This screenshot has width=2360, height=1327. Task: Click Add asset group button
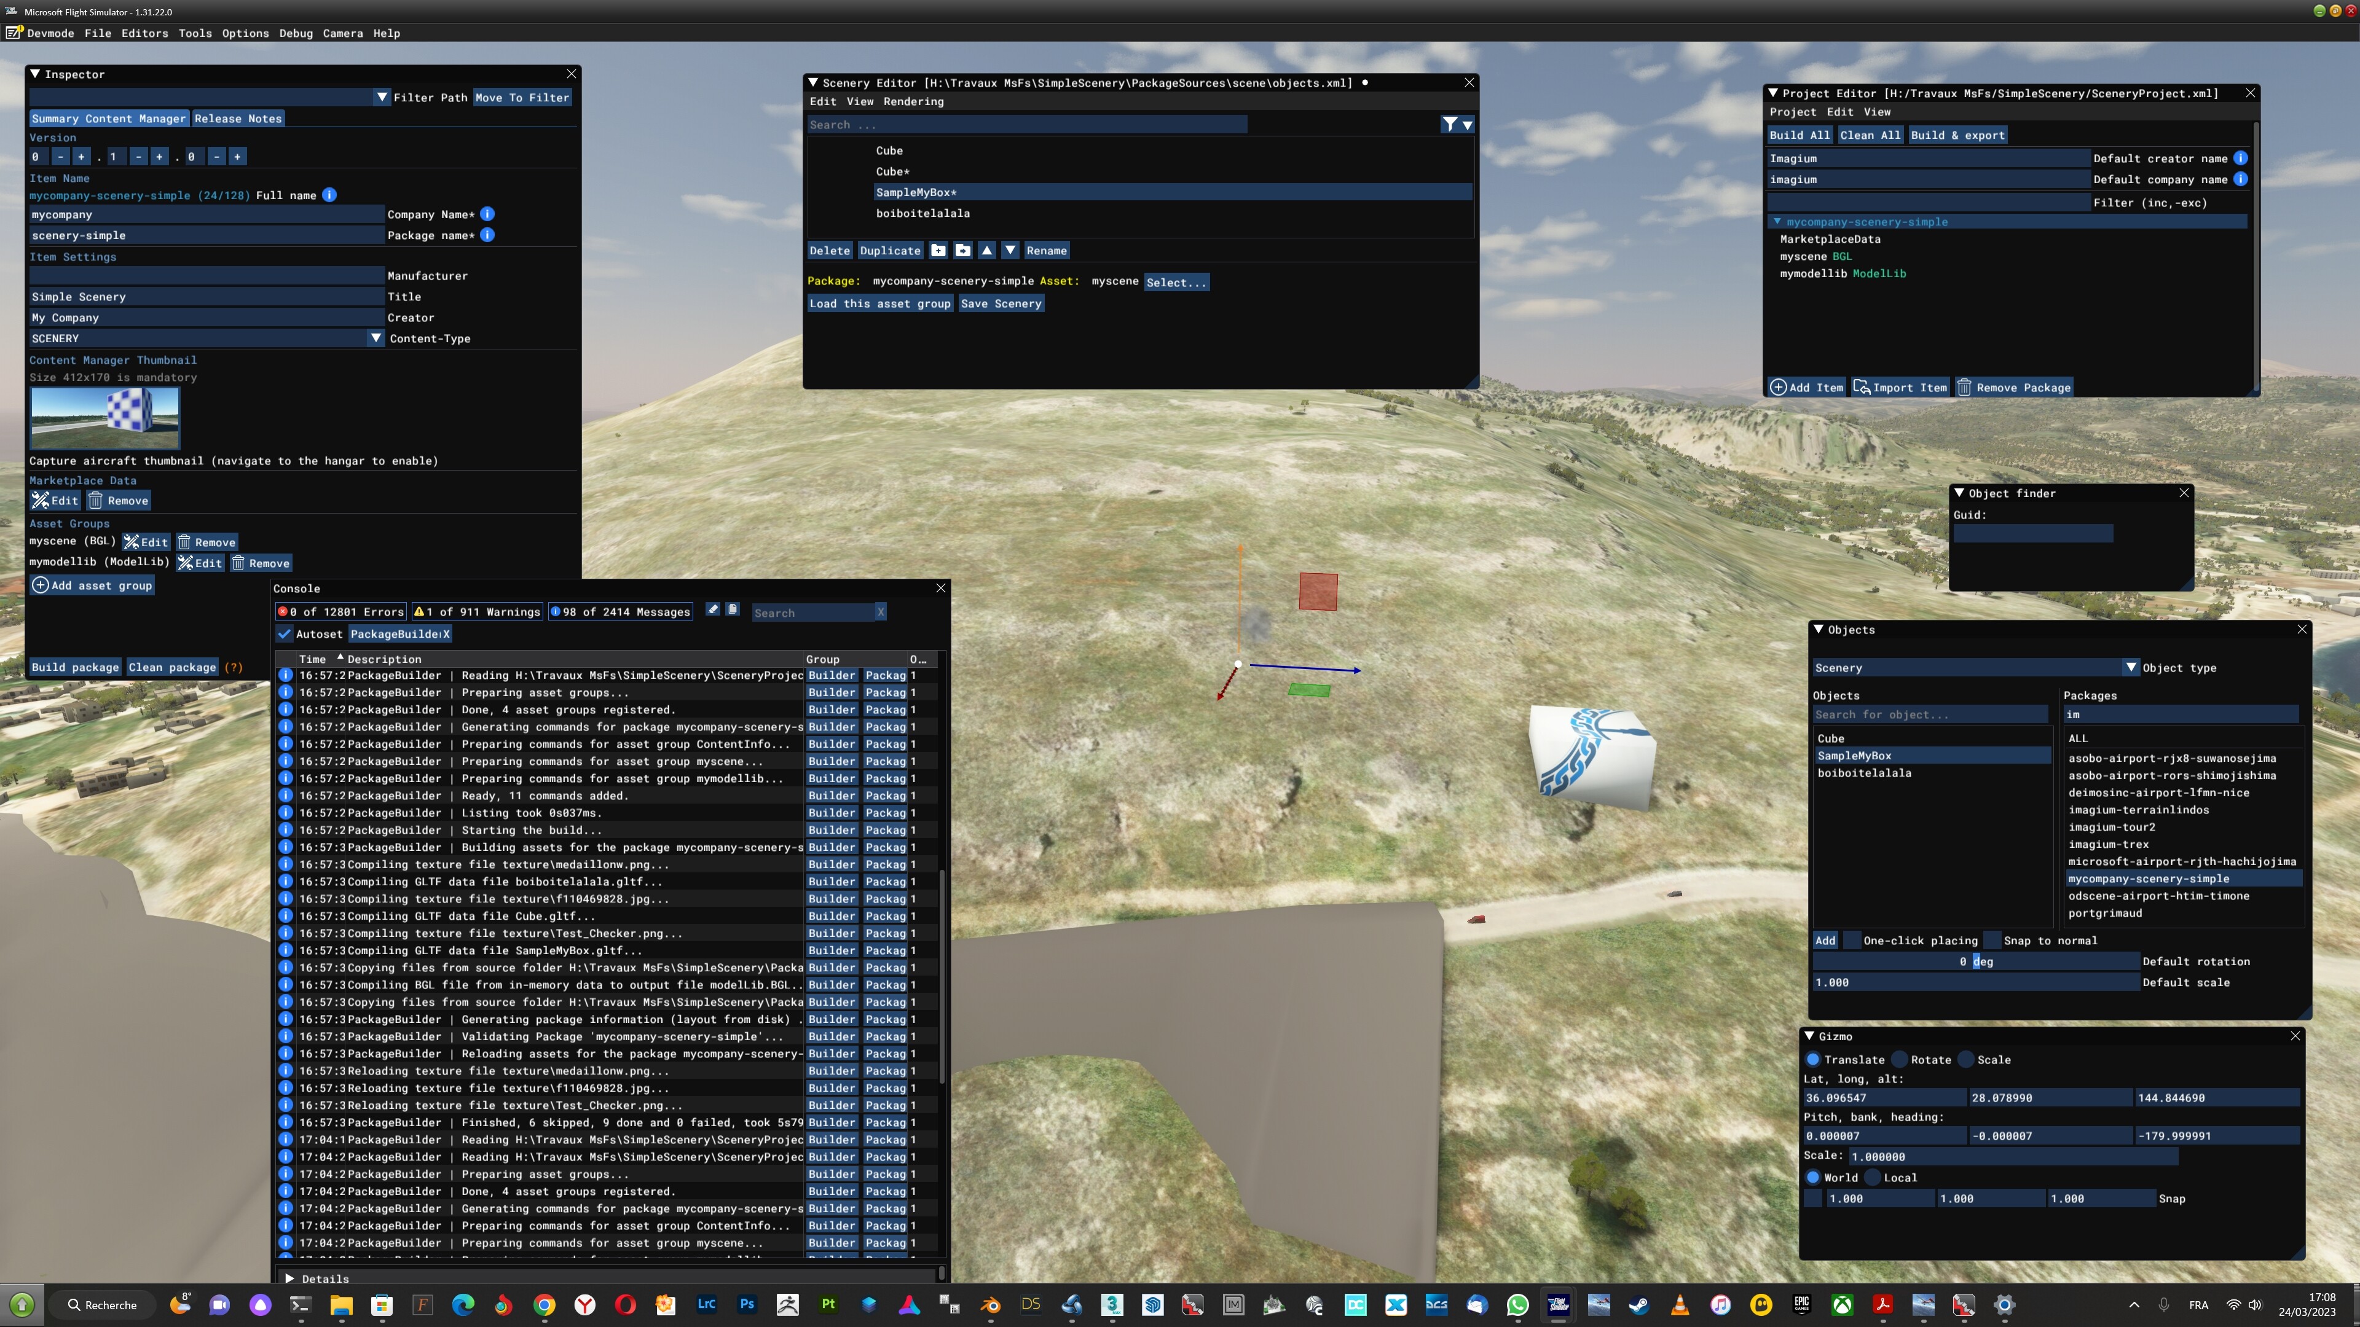pos(92,585)
